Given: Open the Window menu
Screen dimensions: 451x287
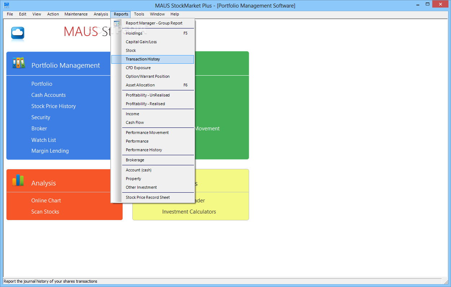Looking at the screenshot, I should tap(157, 14).
